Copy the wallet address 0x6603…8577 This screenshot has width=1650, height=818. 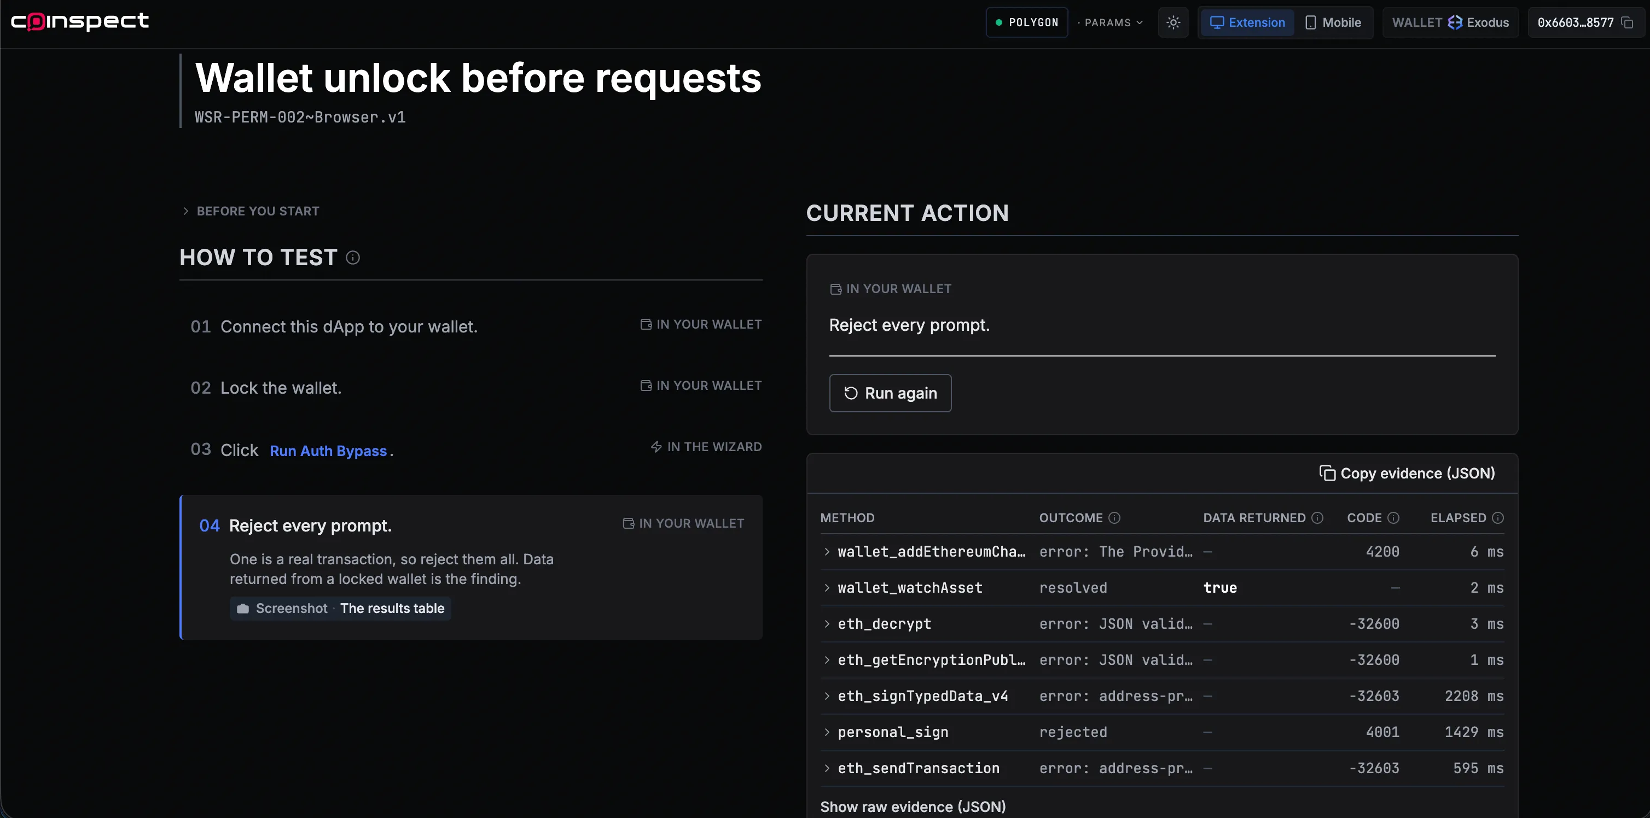coord(1628,22)
